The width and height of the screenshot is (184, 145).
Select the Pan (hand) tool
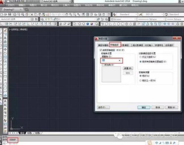tap(67, 14)
